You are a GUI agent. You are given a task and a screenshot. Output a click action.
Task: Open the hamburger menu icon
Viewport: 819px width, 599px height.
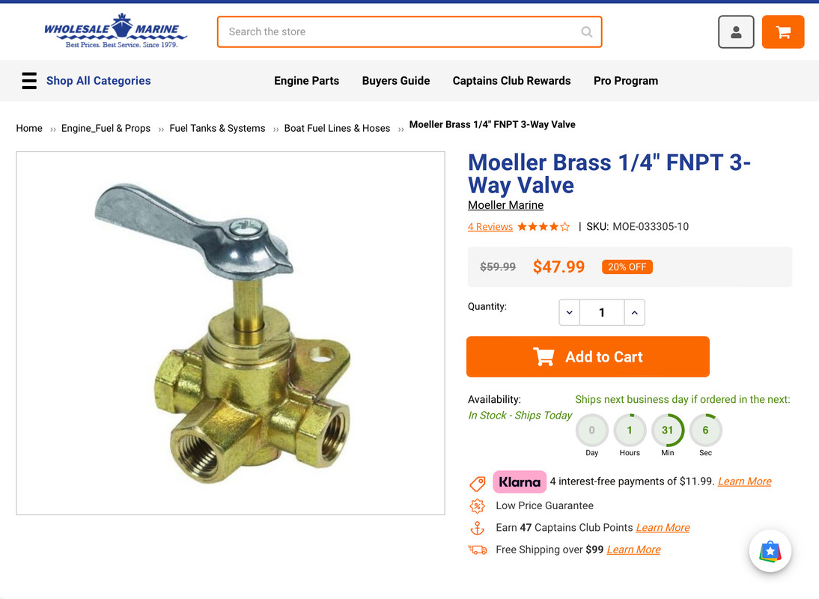click(x=29, y=81)
